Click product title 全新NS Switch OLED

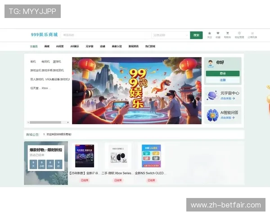click(151, 173)
